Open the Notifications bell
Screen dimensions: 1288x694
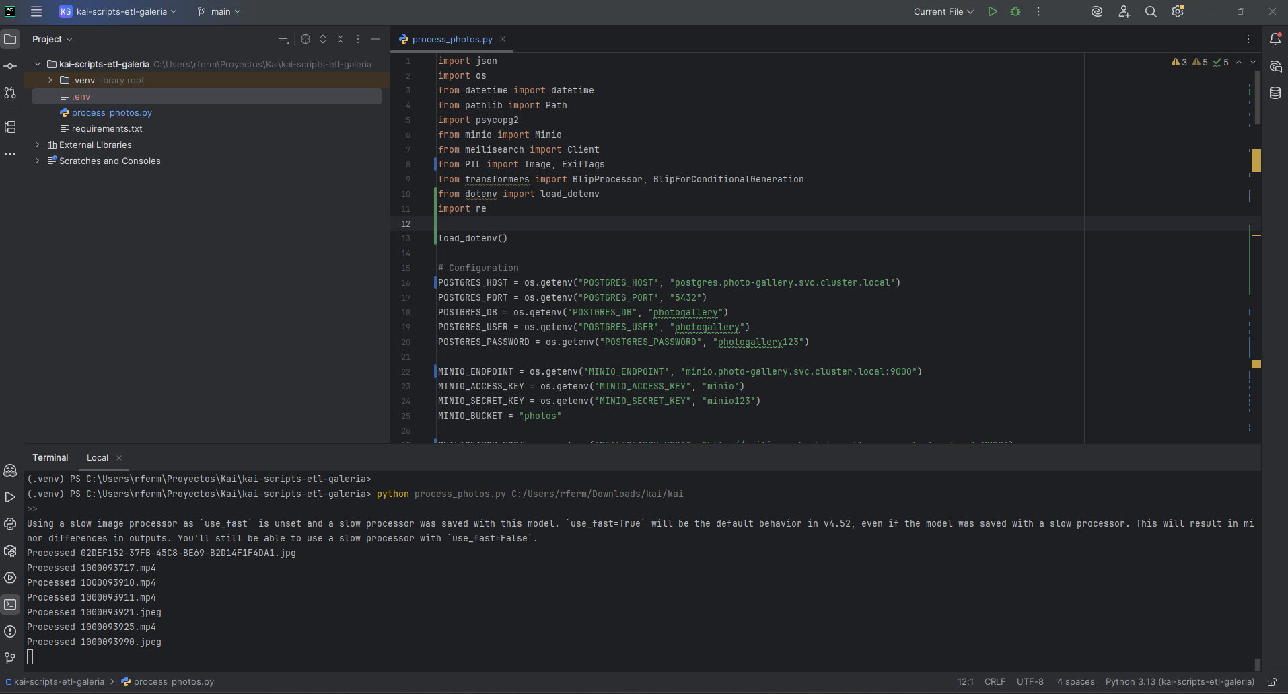[1275, 39]
